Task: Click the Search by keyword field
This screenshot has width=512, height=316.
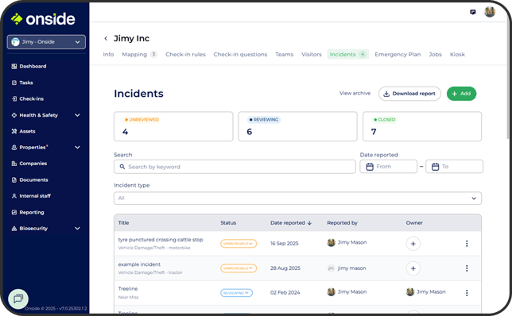Action: [235, 167]
